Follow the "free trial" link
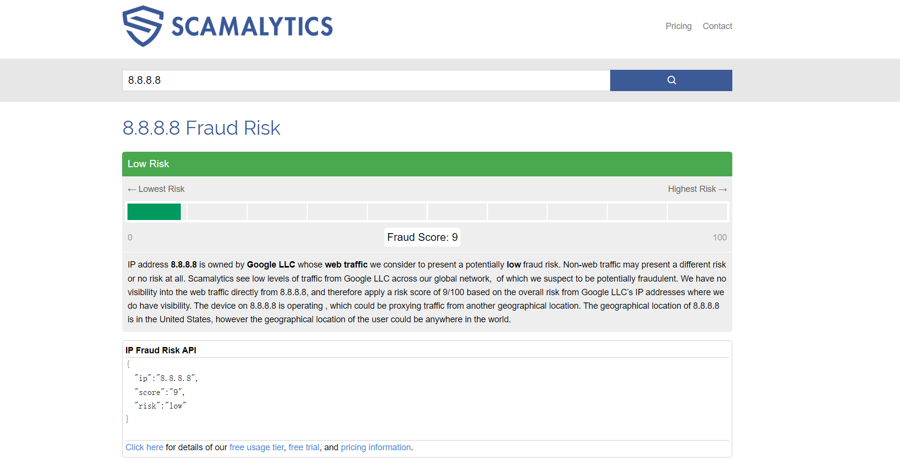The width and height of the screenshot is (900, 458). pyautogui.click(x=304, y=447)
